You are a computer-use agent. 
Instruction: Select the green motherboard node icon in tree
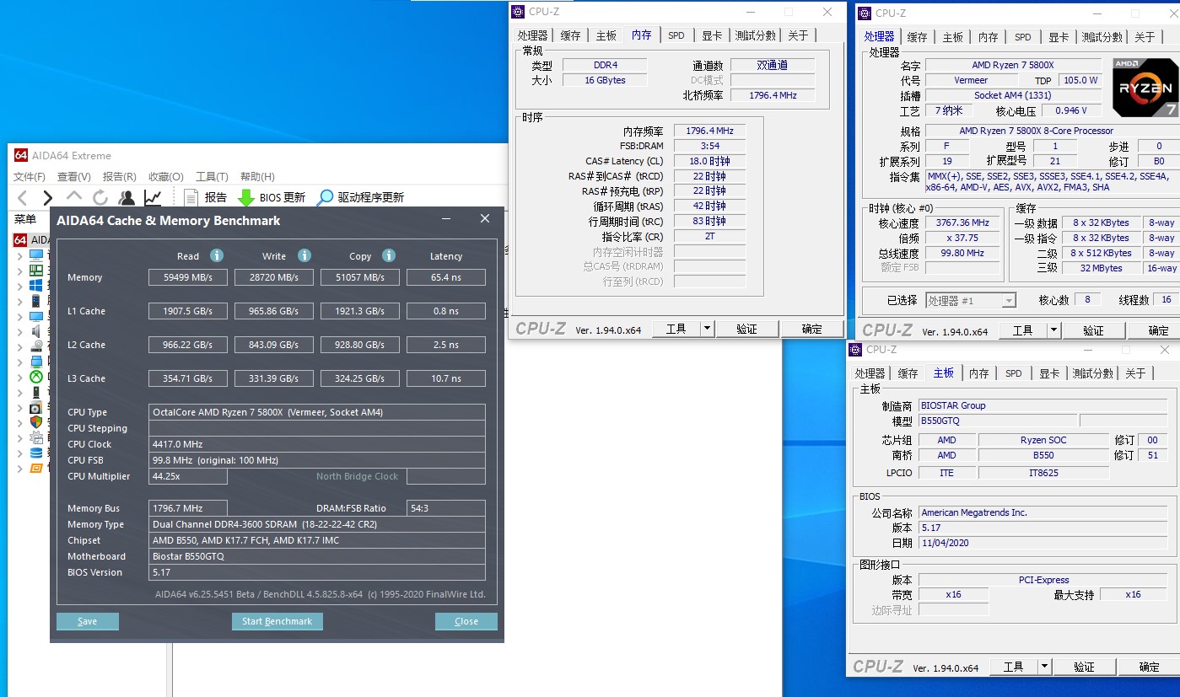36,271
